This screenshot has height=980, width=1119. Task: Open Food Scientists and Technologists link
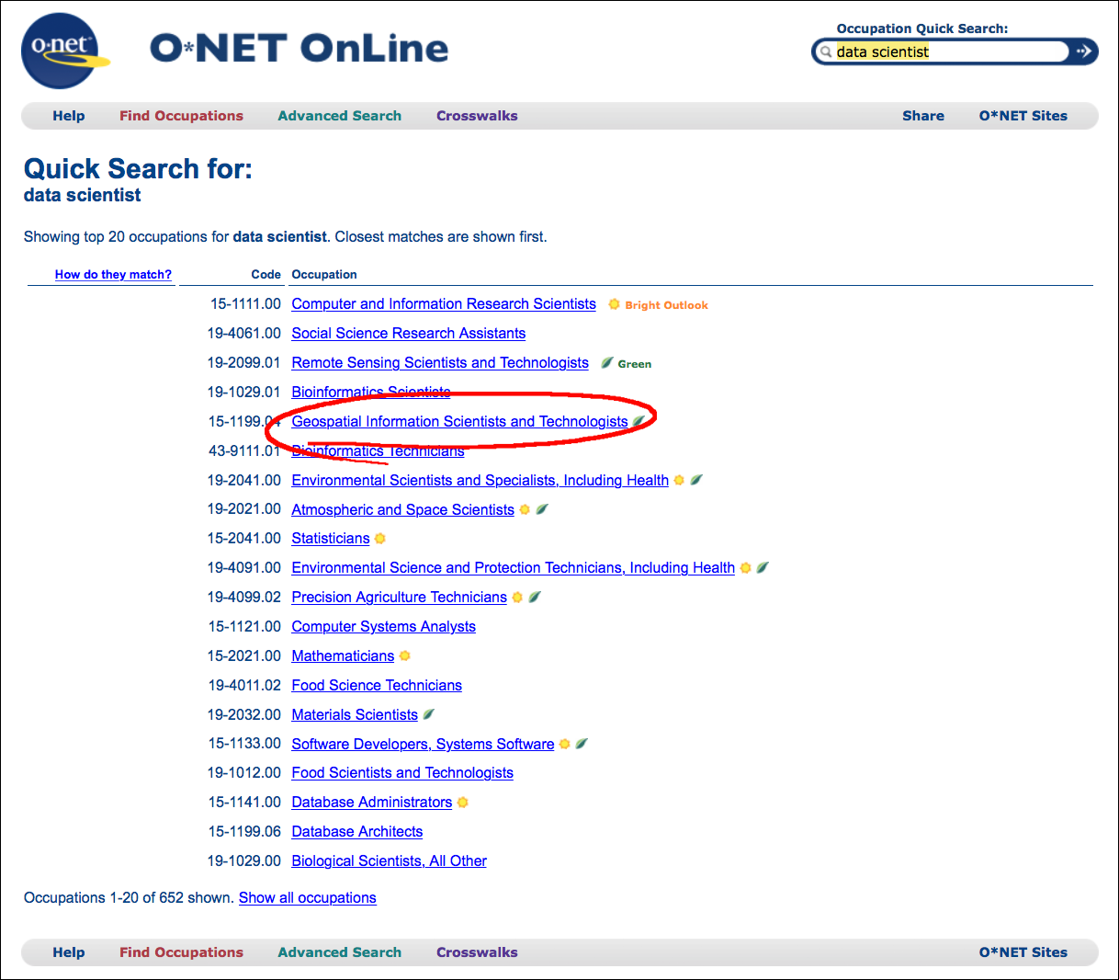point(402,773)
